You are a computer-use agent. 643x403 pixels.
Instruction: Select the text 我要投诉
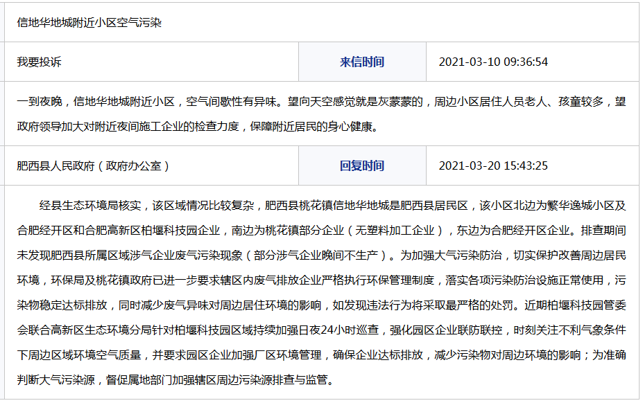pos(39,62)
